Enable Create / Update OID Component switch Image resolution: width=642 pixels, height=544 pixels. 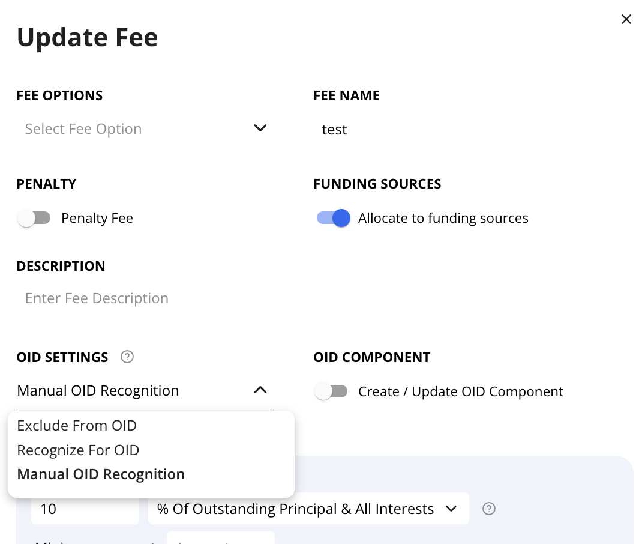click(x=331, y=391)
